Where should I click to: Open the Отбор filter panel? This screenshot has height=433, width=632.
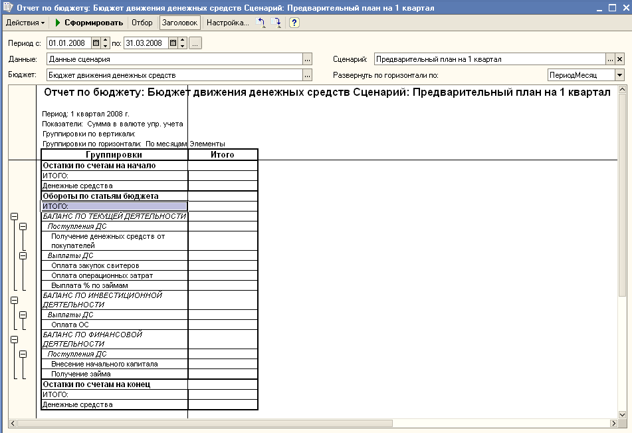pos(142,23)
